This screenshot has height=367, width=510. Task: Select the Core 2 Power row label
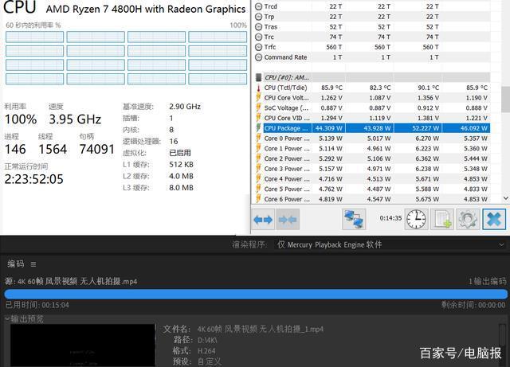click(287, 158)
